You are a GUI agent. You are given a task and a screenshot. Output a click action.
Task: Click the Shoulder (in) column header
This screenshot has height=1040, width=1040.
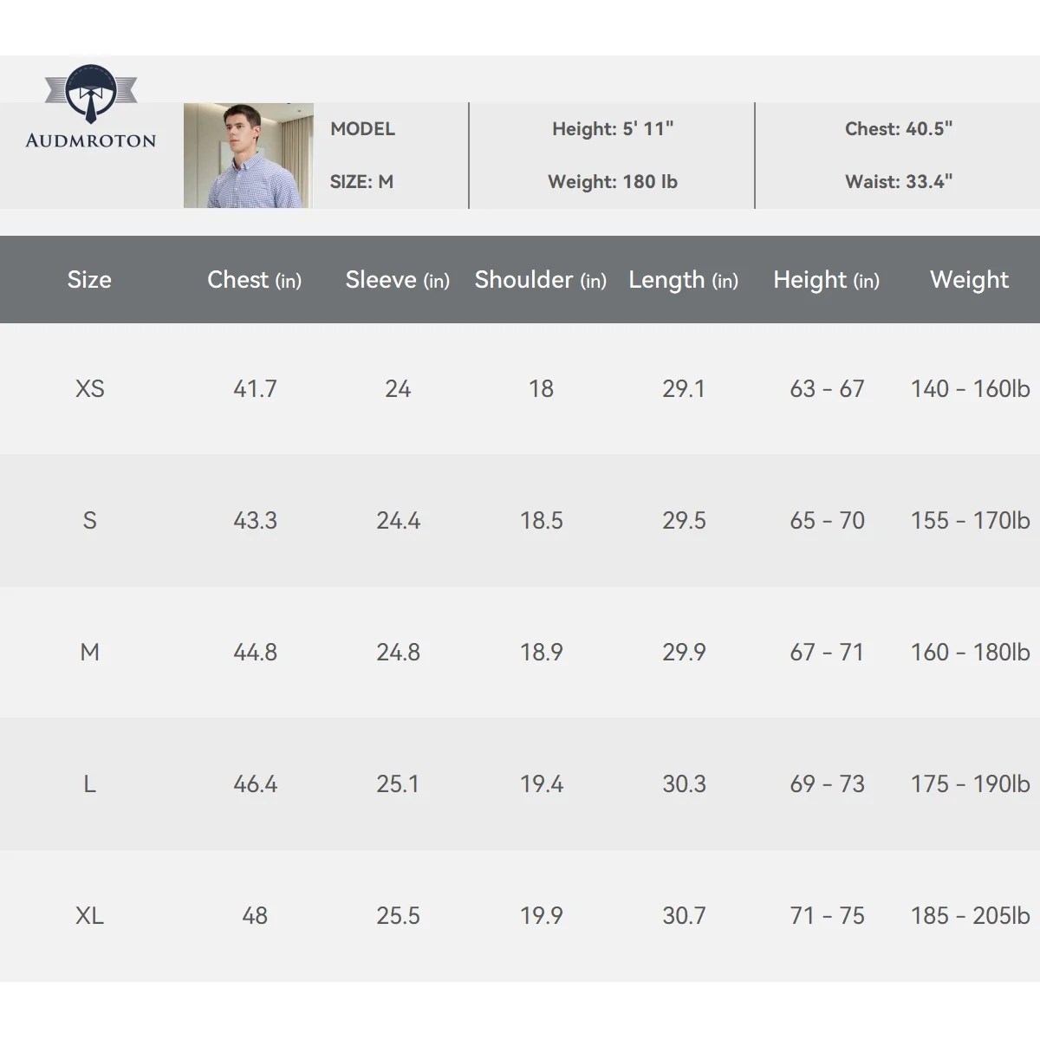(x=540, y=279)
